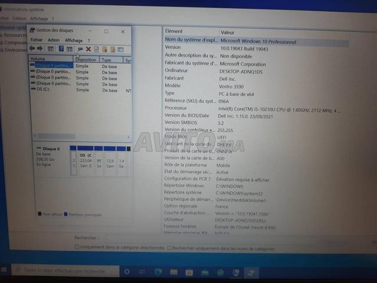Open Edition menu in Informations système window
This screenshot has width=377, height=283.
click(x=19, y=18)
